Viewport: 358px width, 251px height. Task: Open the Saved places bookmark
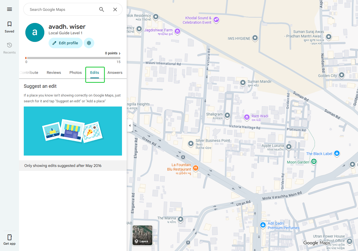pos(10,24)
